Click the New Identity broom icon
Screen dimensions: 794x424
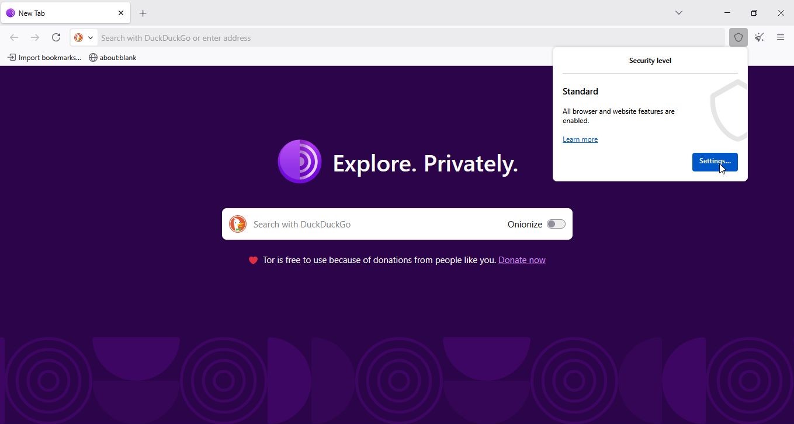coord(760,38)
